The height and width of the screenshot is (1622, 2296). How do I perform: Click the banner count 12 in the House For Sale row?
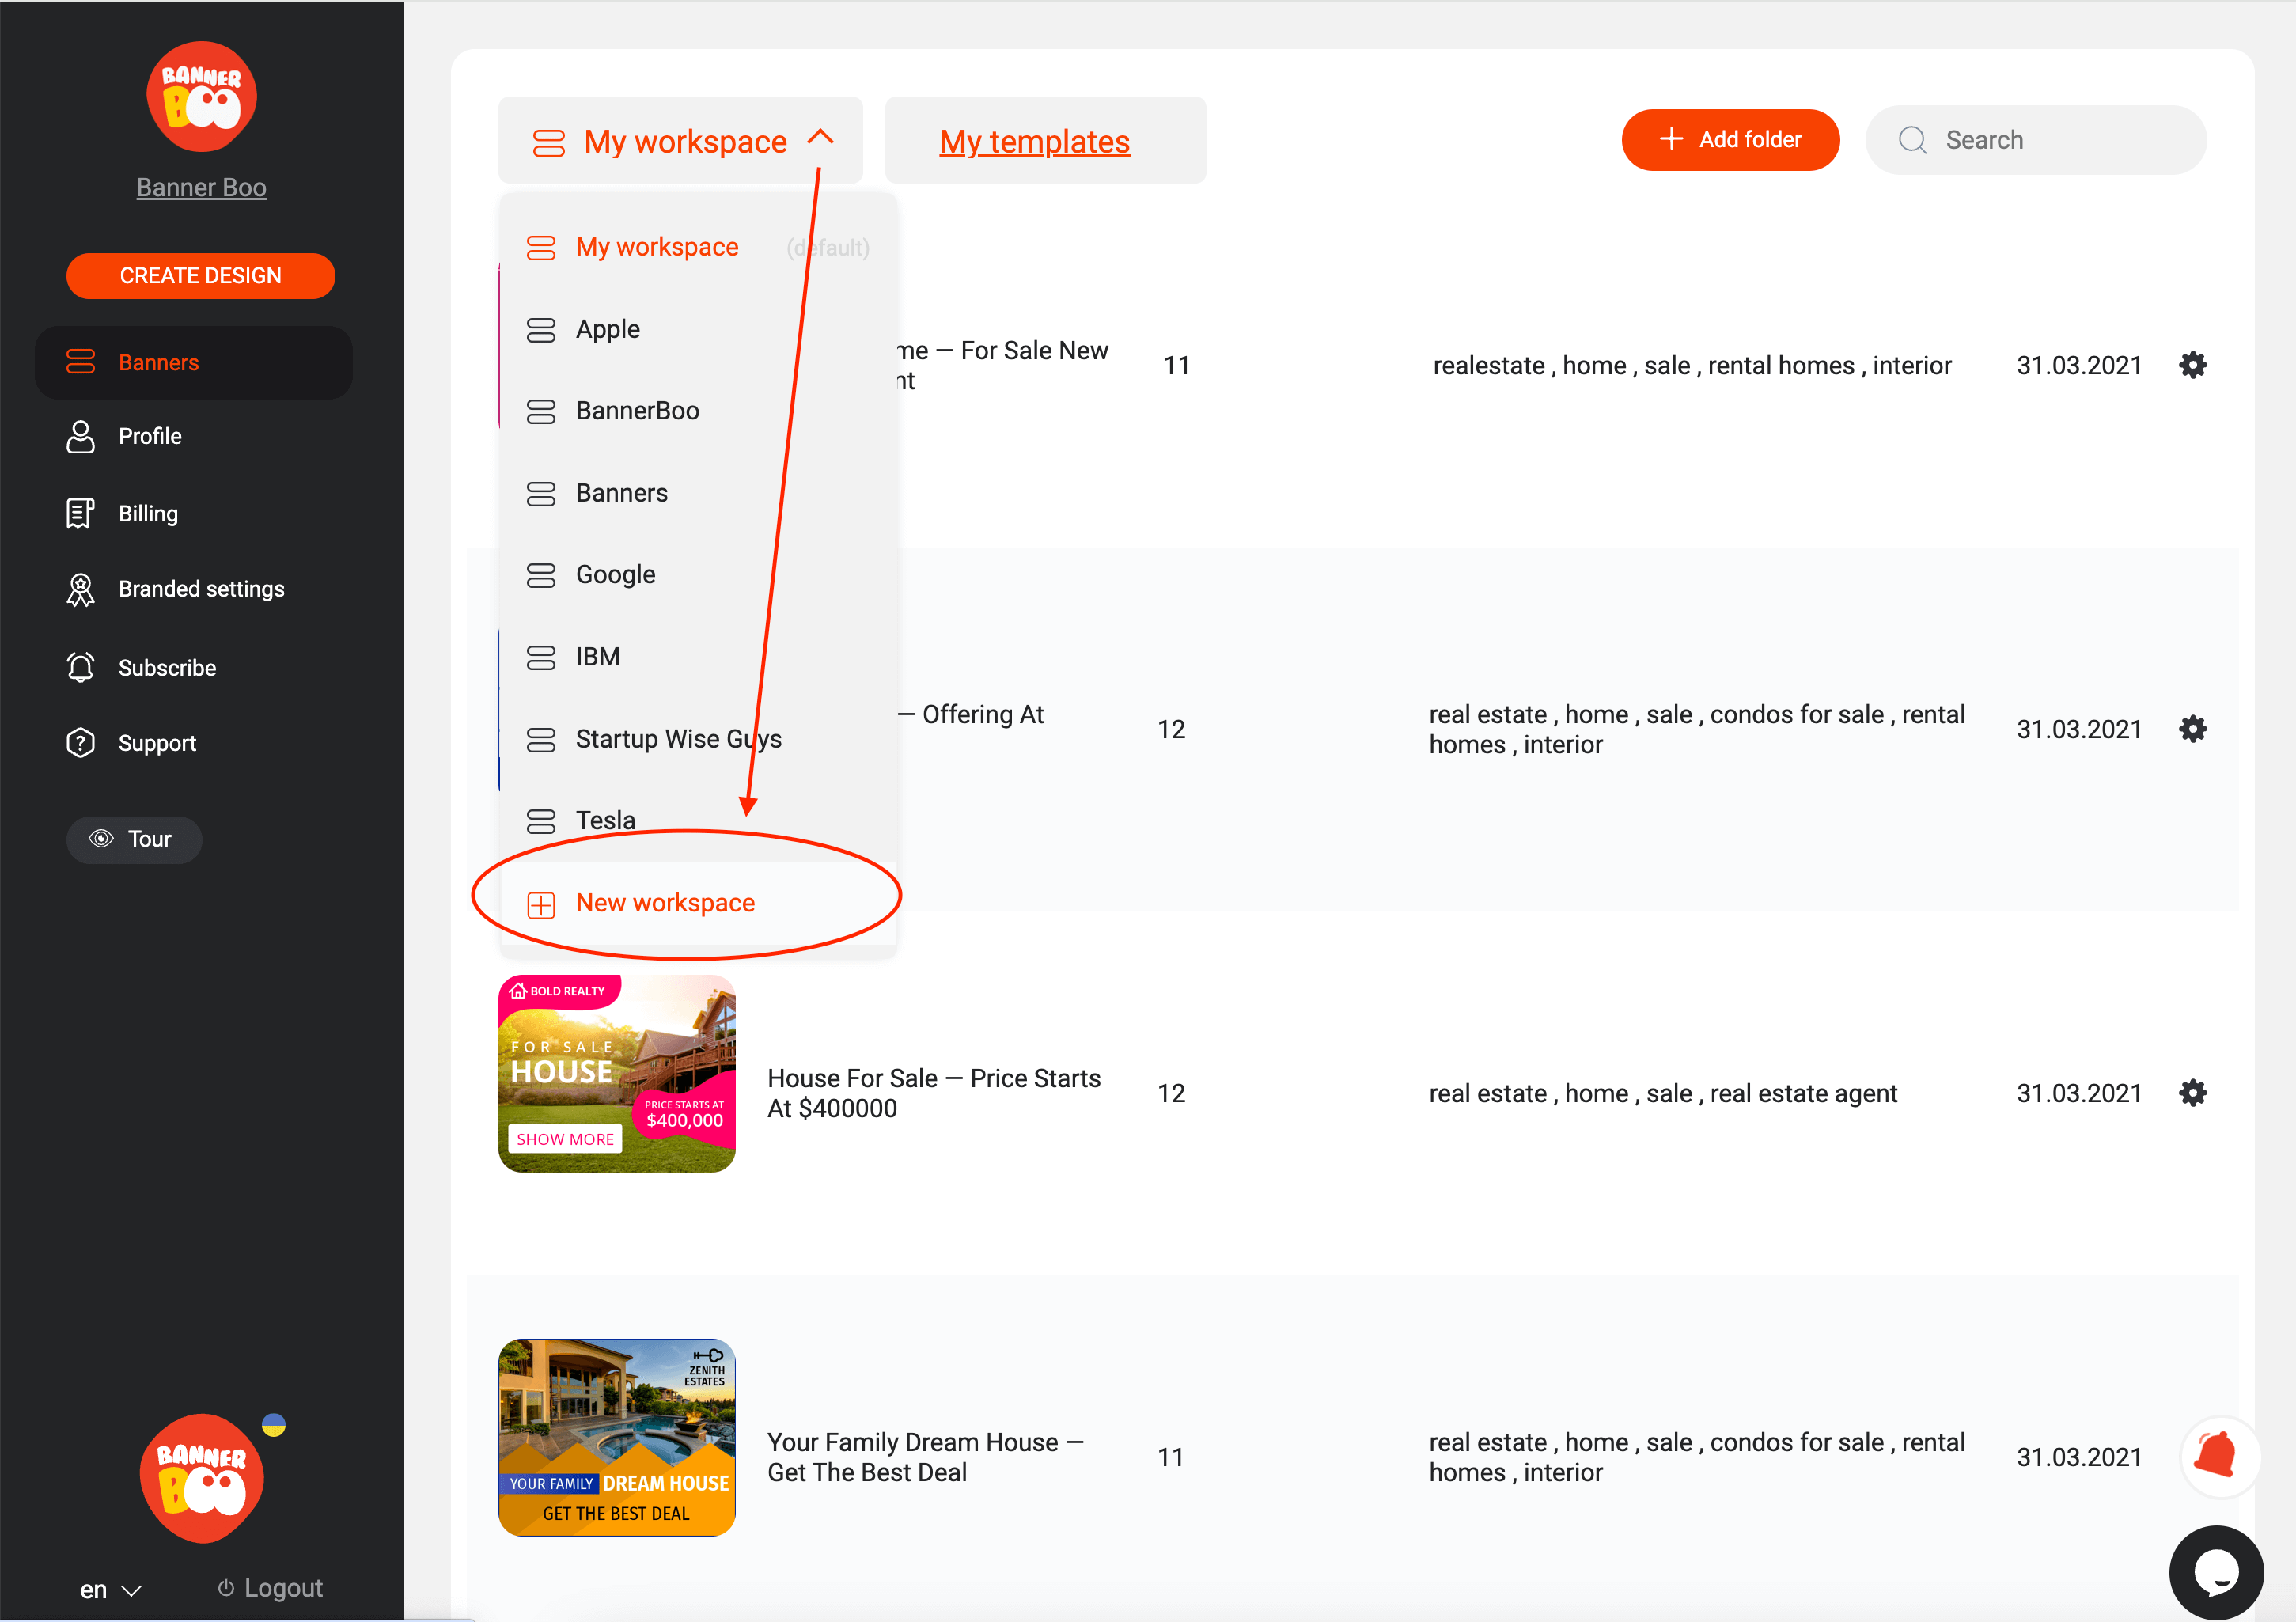[x=1171, y=1093]
